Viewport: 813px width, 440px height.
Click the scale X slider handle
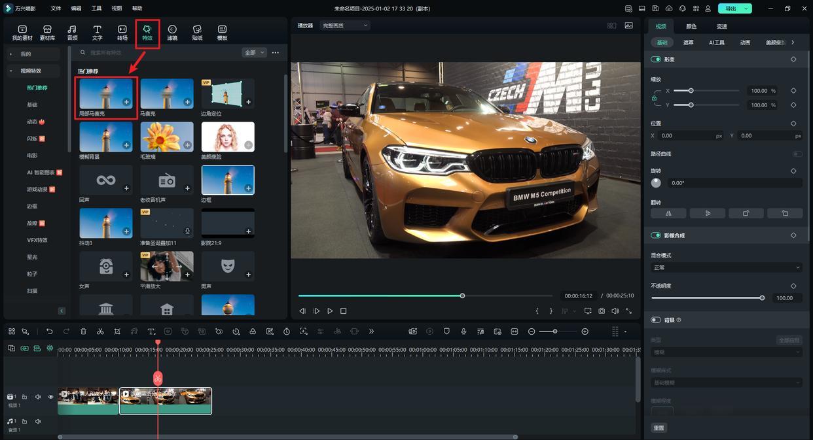pos(691,91)
